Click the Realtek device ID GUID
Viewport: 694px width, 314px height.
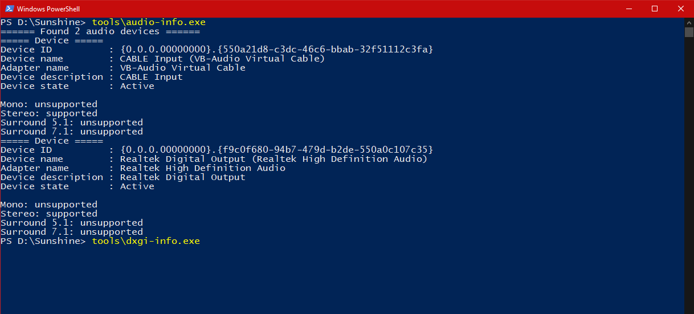276,150
